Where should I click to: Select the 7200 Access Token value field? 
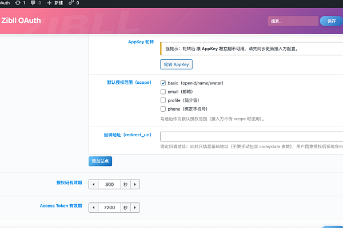pos(109,207)
